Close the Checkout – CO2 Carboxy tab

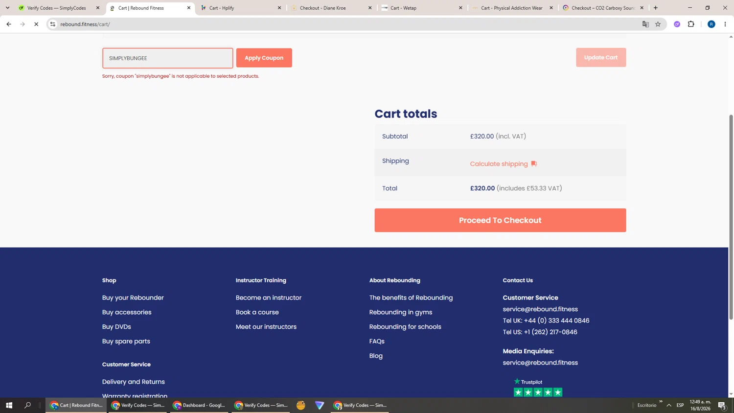coord(642,8)
